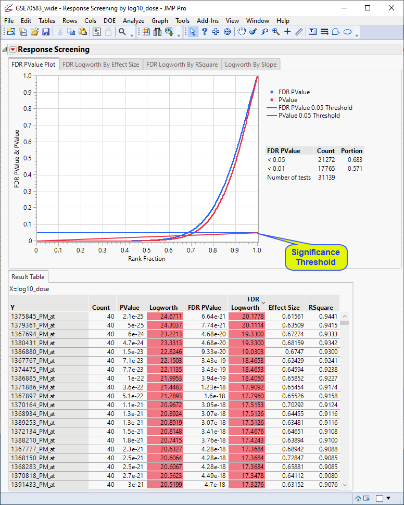Open the Response Screening red triangle menu
404x505 pixels.
click(13, 49)
